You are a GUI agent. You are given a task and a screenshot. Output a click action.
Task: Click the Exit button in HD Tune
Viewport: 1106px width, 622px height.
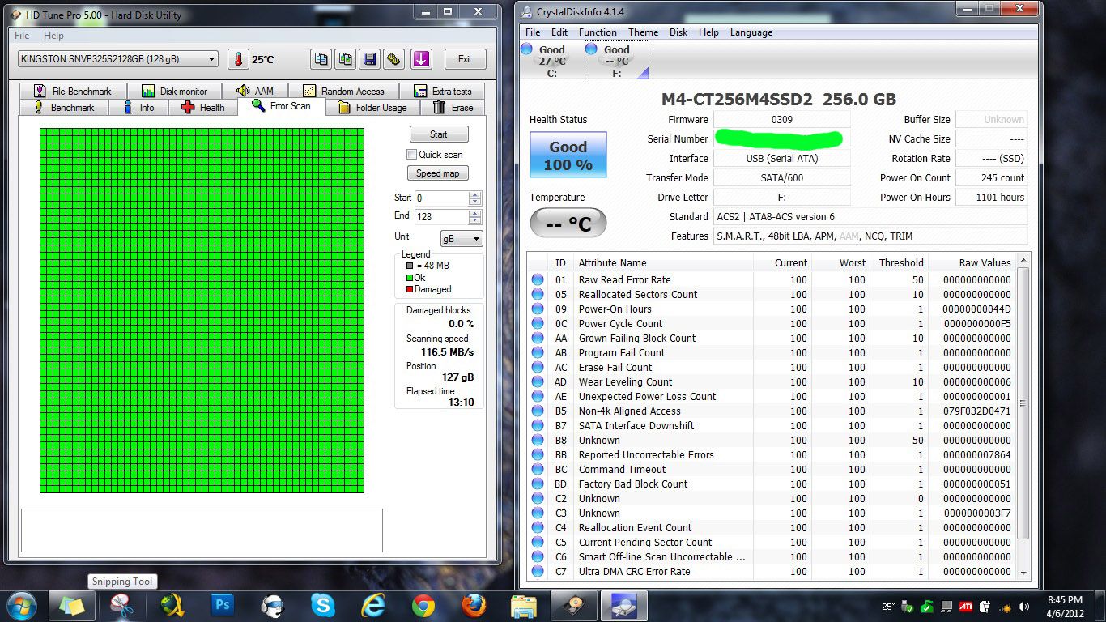(465, 59)
